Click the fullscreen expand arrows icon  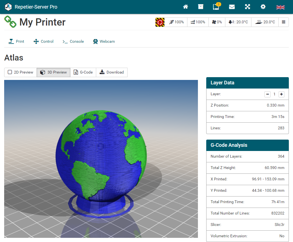[248, 7]
